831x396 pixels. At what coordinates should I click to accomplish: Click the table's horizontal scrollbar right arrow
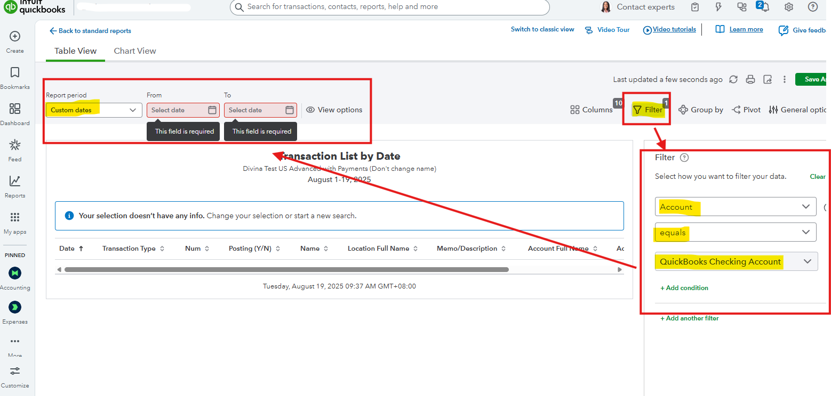(620, 270)
